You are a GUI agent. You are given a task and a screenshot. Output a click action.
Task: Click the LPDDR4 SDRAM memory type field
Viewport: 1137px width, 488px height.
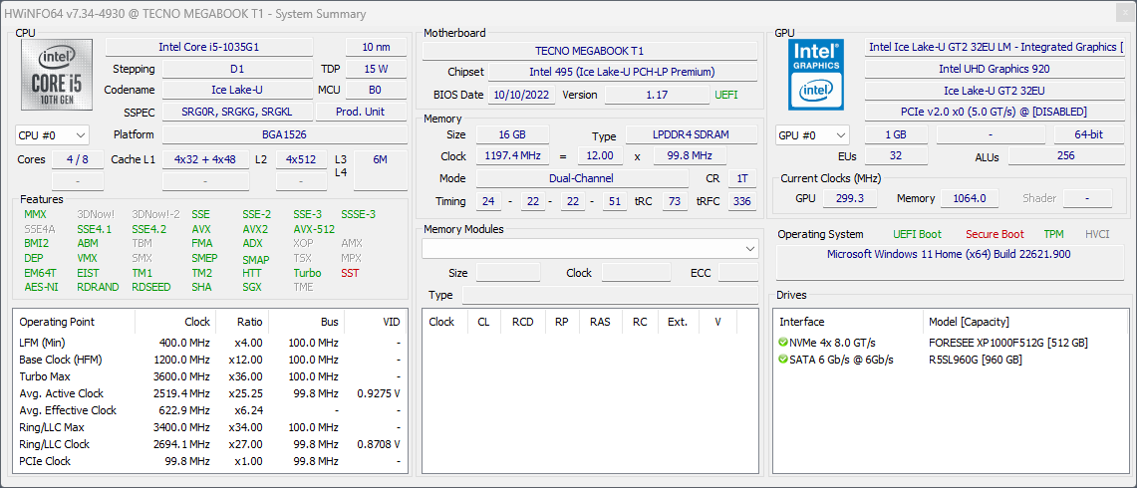[691, 135]
